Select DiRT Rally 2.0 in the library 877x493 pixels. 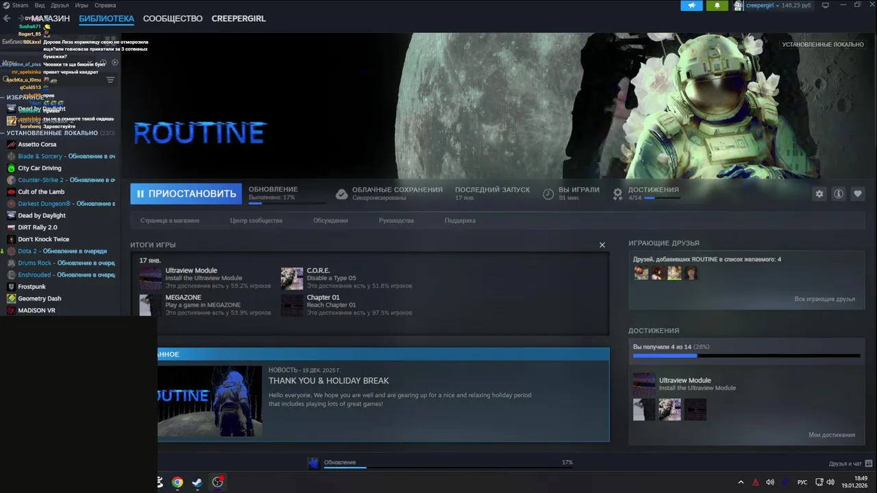coord(38,227)
